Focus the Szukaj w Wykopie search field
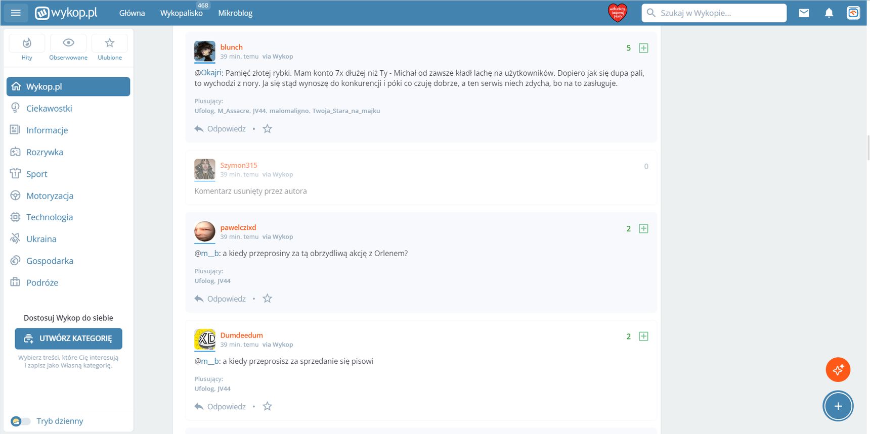Viewport: 870px width, 434px height. click(x=714, y=13)
